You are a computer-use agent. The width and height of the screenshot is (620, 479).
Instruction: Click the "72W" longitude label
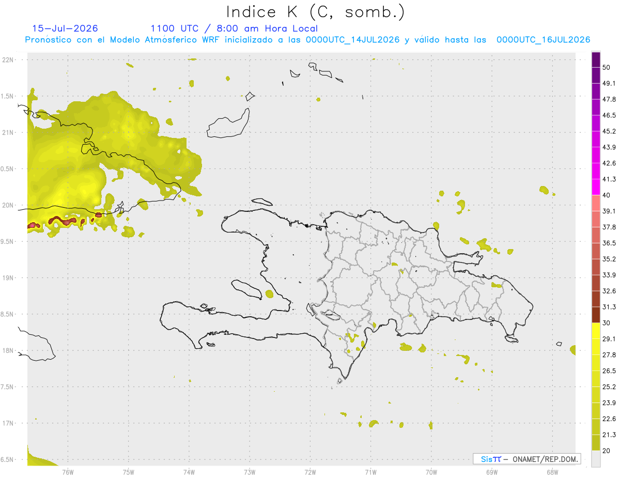point(310,472)
